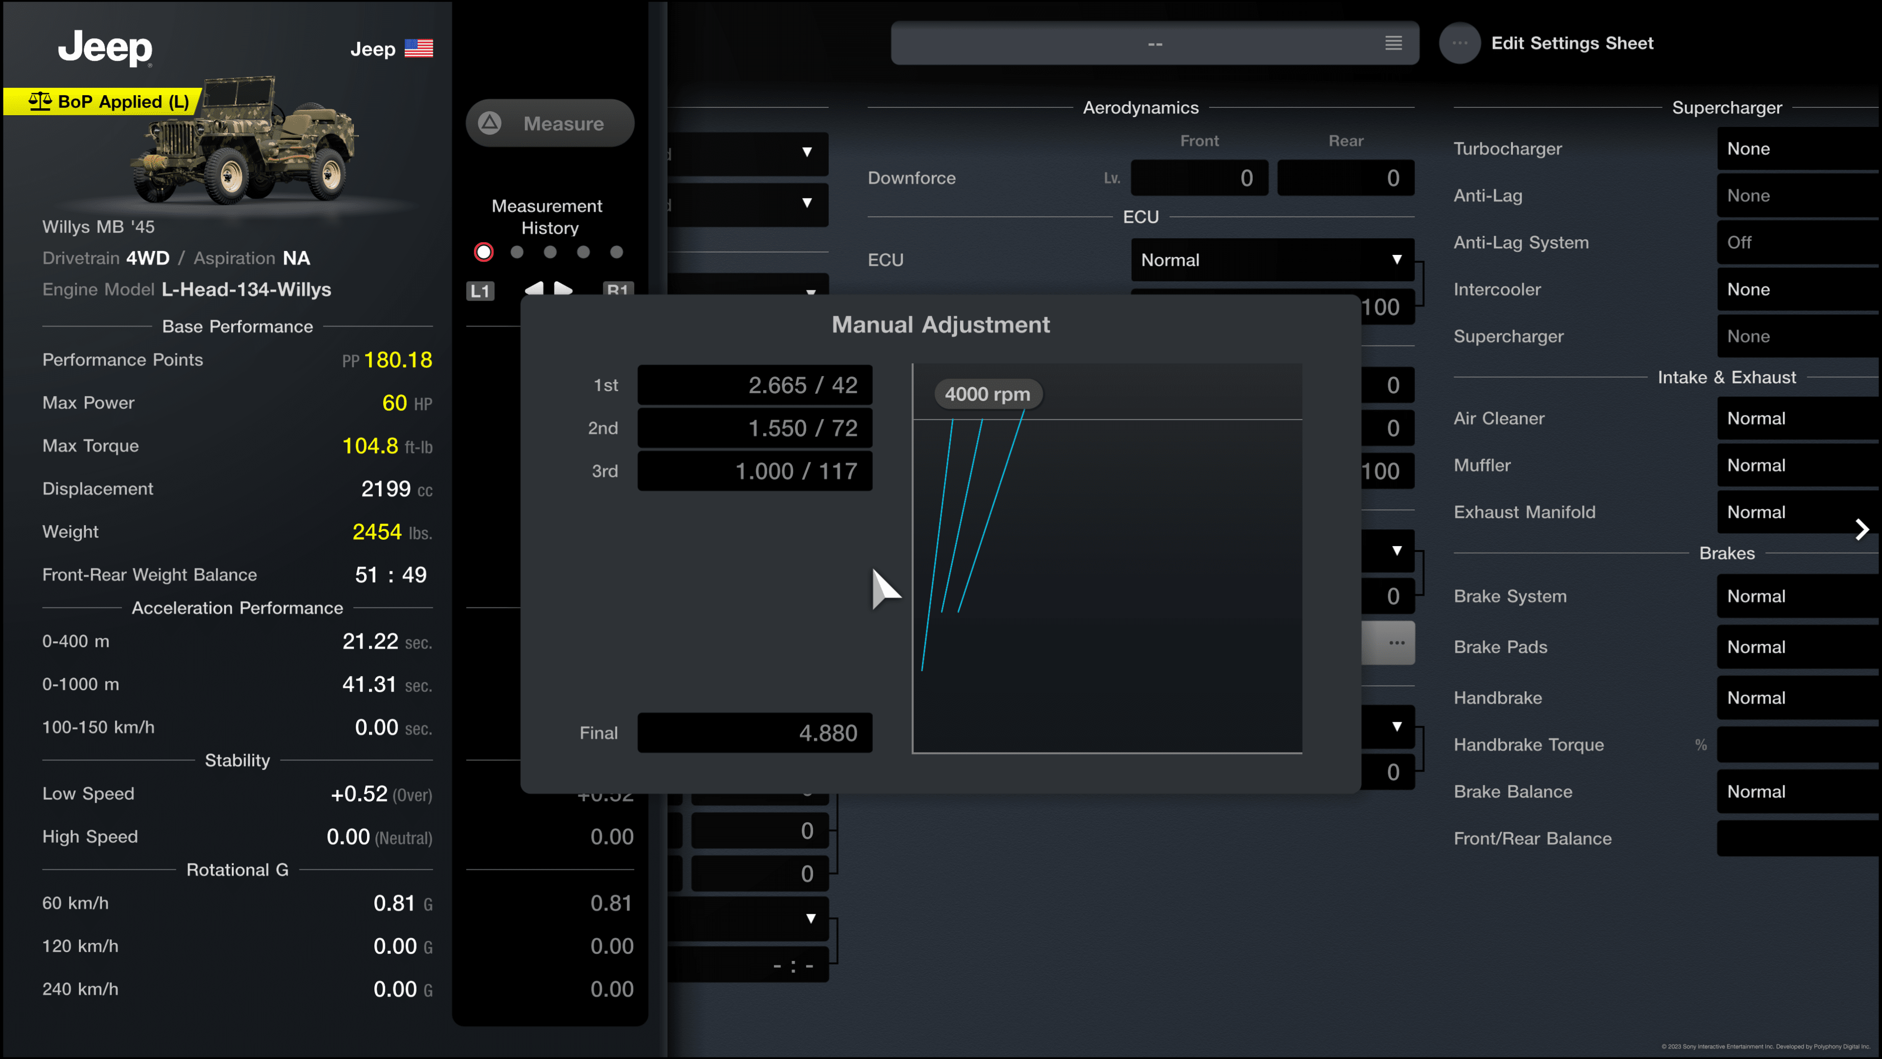This screenshot has width=1882, height=1059.
Task: Select the first measurement history dot
Action: point(484,252)
